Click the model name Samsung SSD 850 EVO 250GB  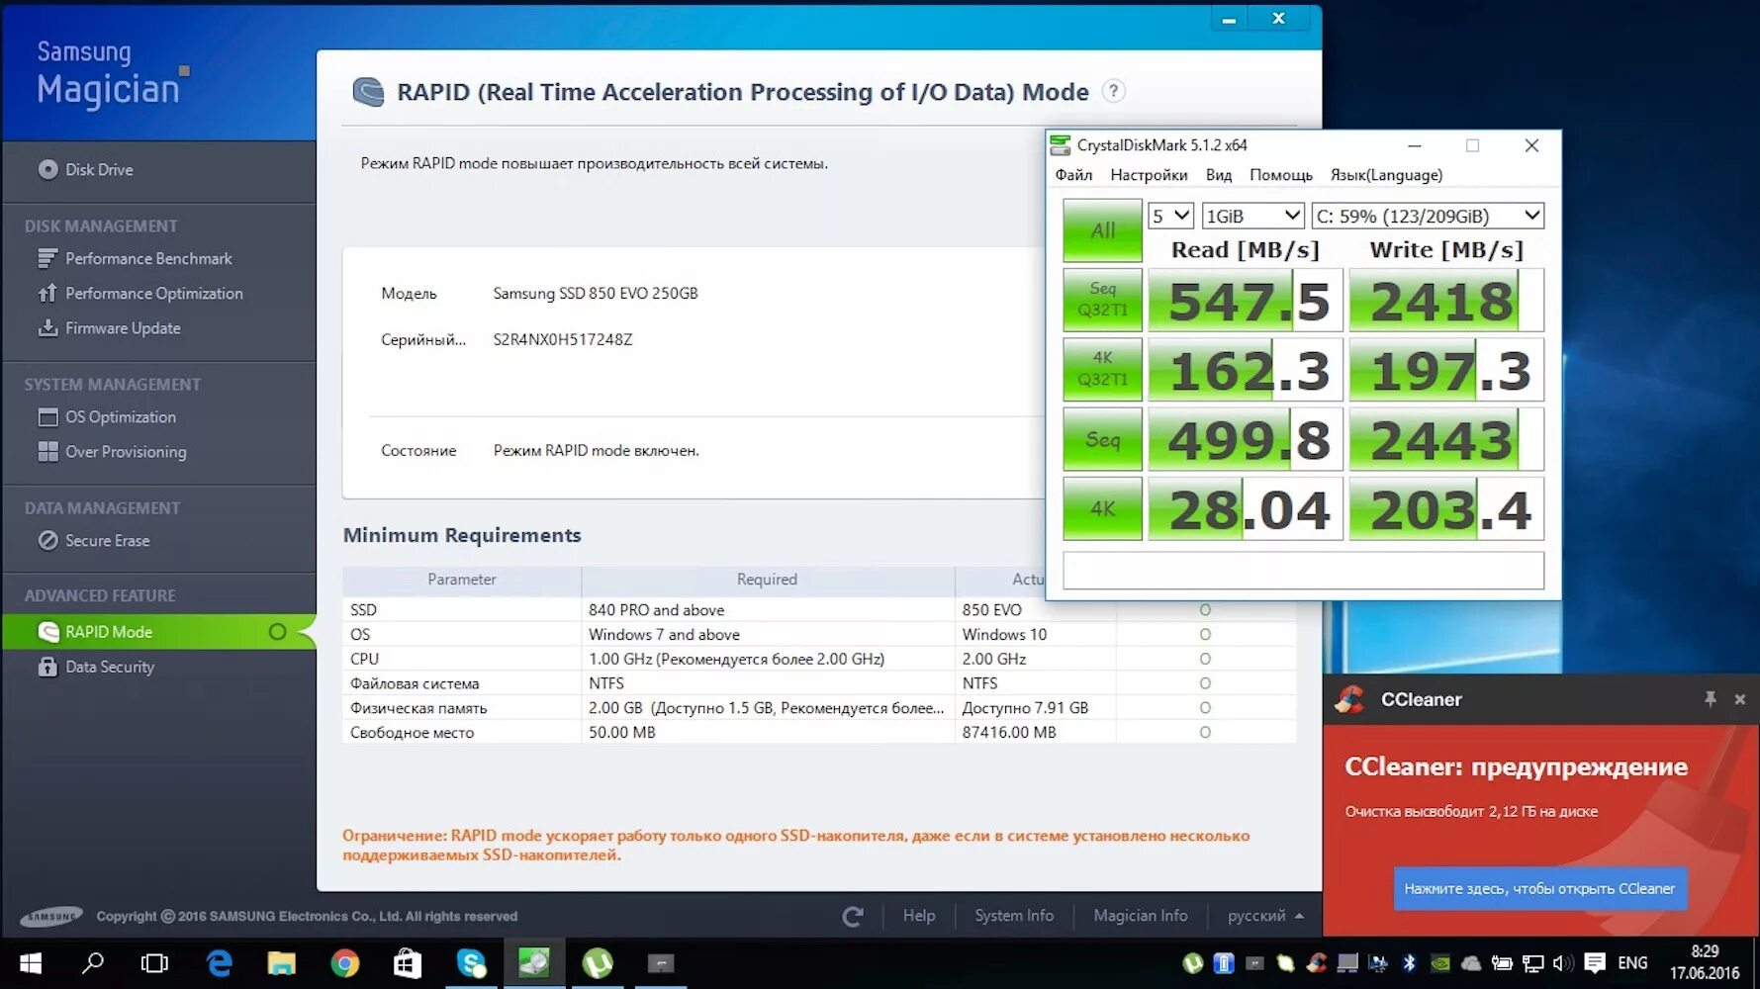(x=596, y=294)
